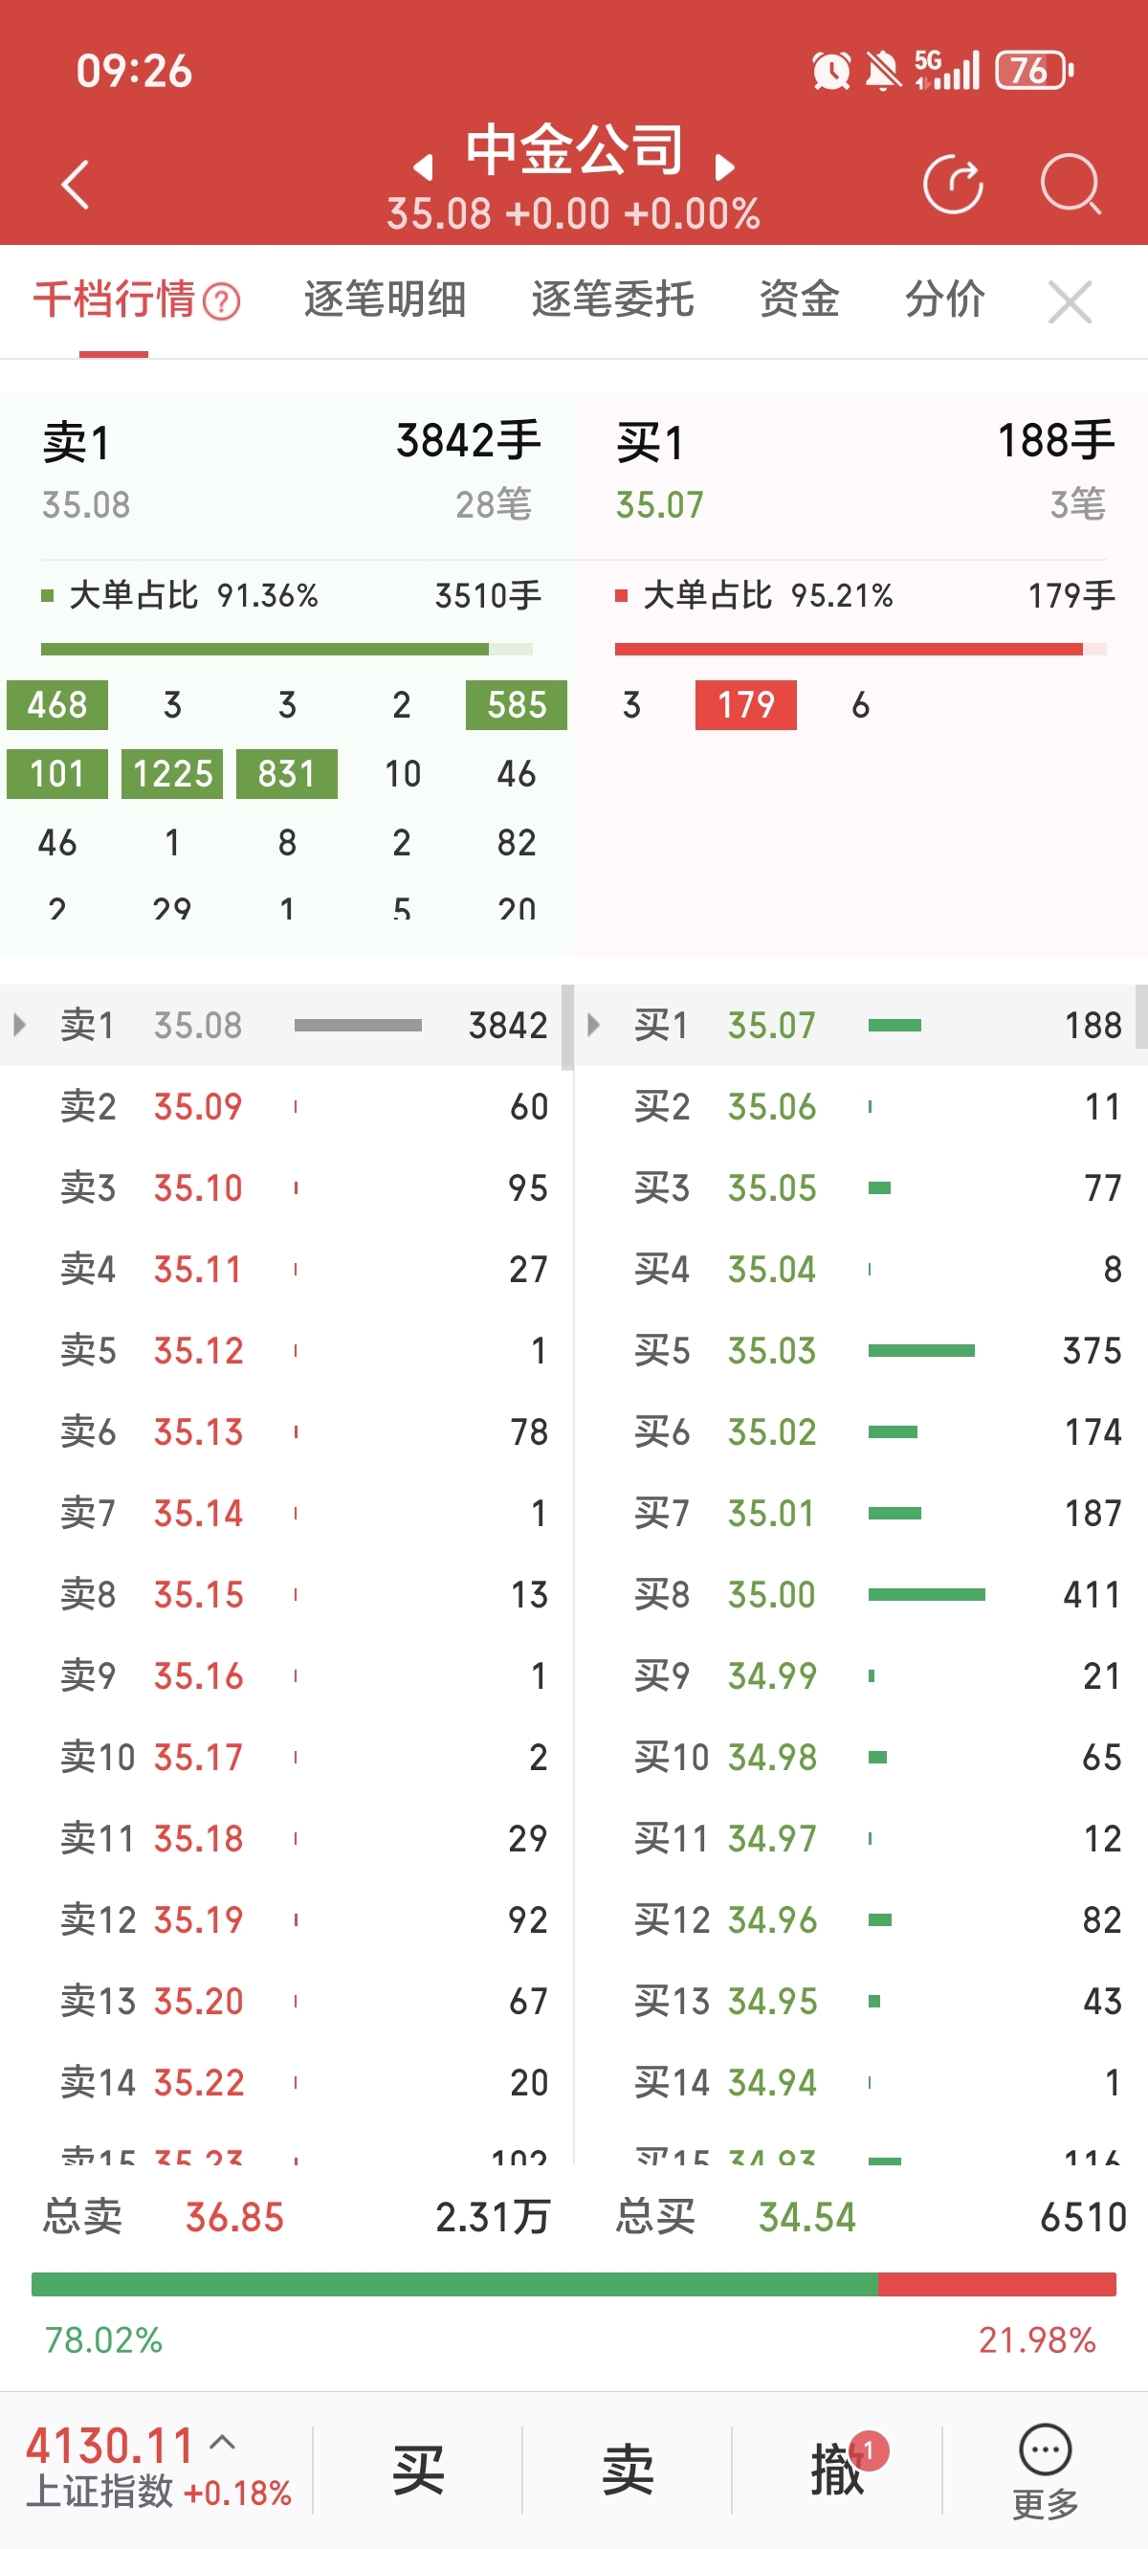The width and height of the screenshot is (1148, 2549).
Task: Switch to next stock with right triangle
Action: 724,167
